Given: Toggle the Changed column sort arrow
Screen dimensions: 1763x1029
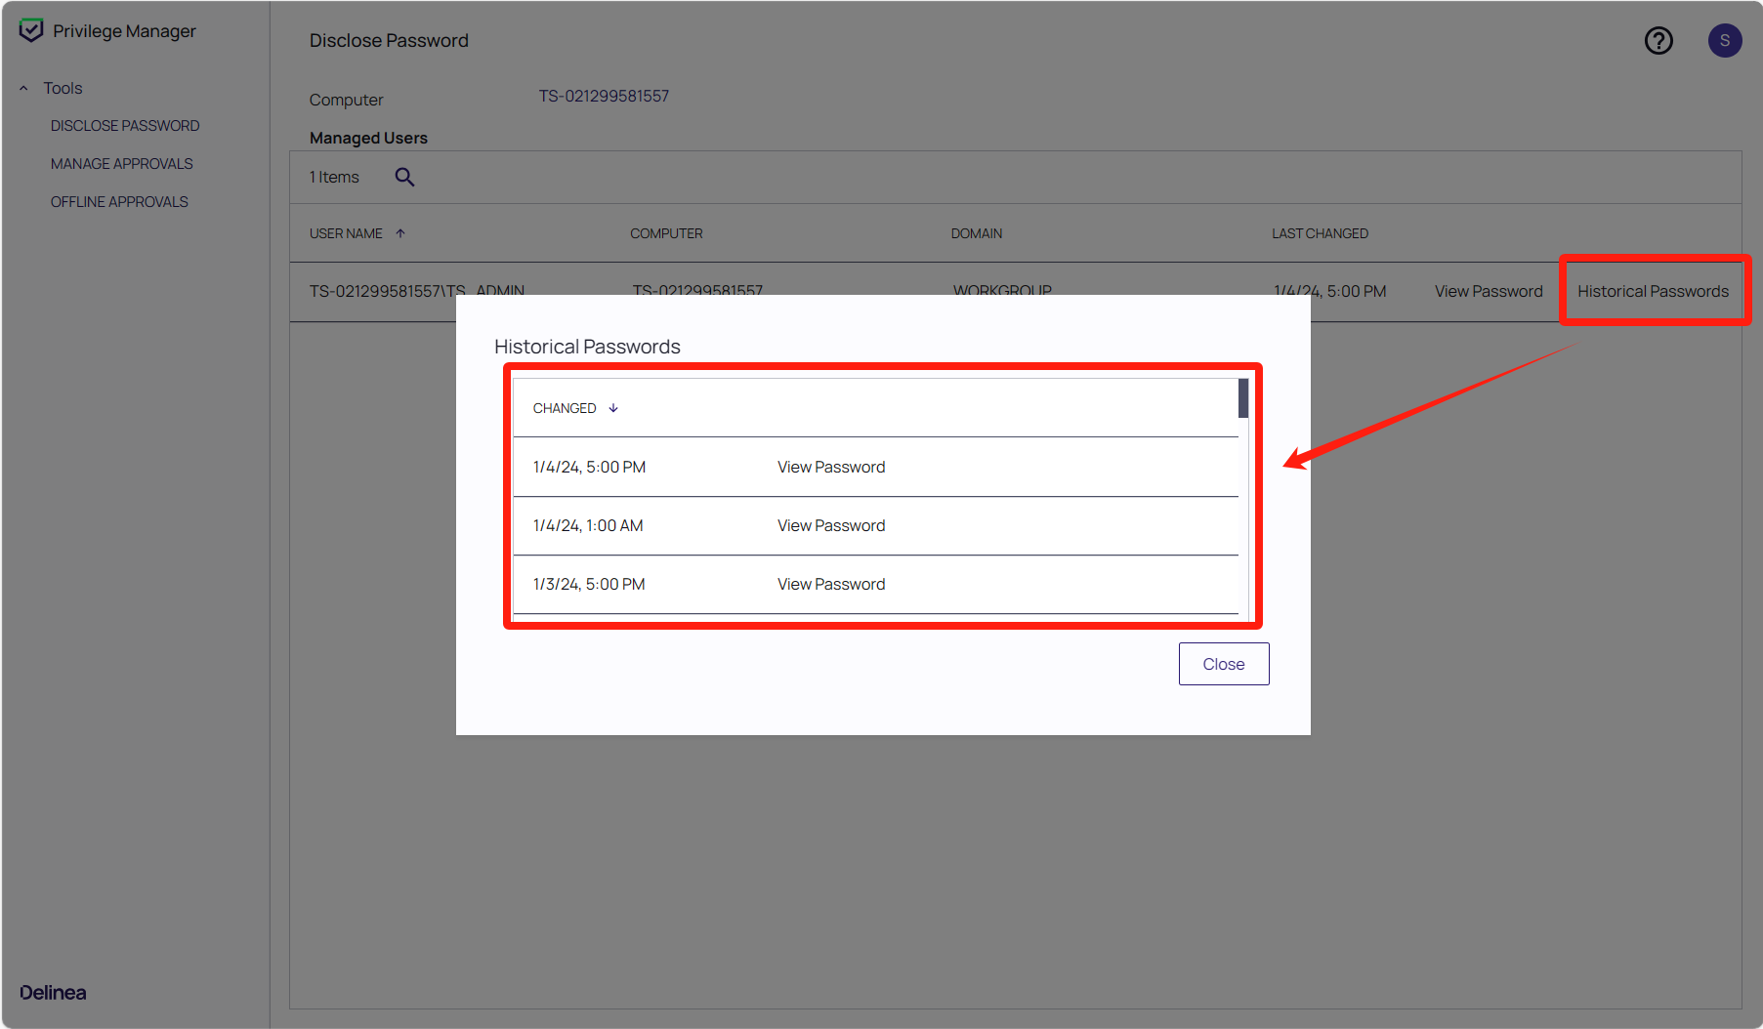Looking at the screenshot, I should click(x=613, y=408).
